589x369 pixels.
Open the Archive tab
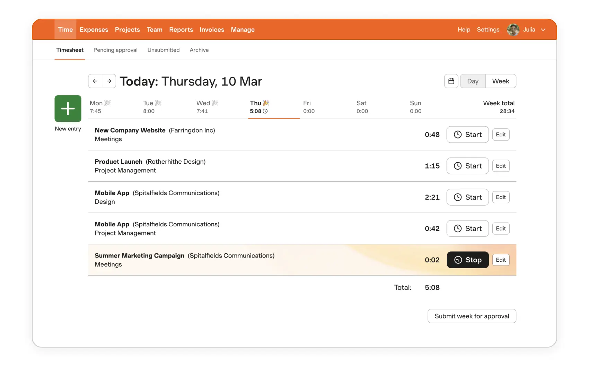(x=199, y=50)
